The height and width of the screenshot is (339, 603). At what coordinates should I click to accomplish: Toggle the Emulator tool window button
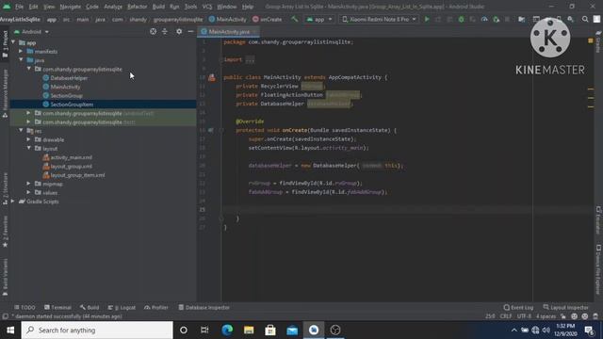click(598, 219)
